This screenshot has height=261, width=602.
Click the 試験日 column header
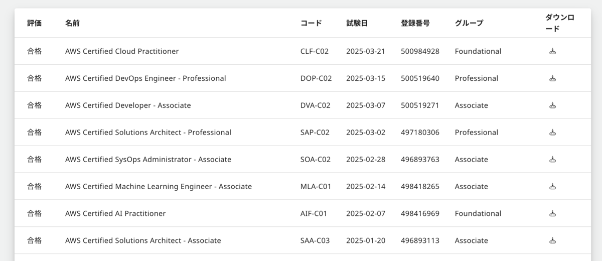pyautogui.click(x=357, y=23)
